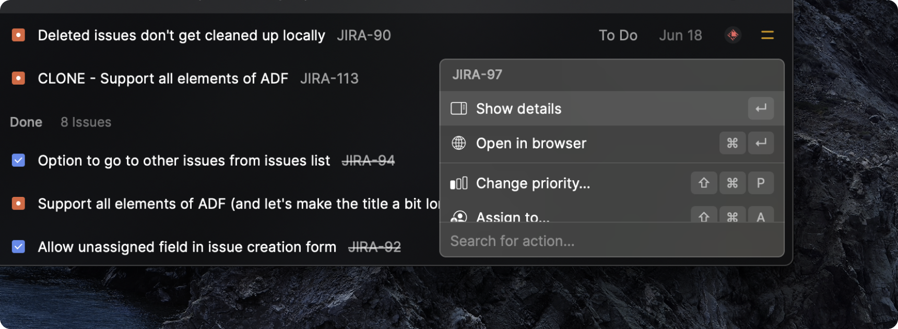Click the shift key hint on Change priority

[x=704, y=183]
